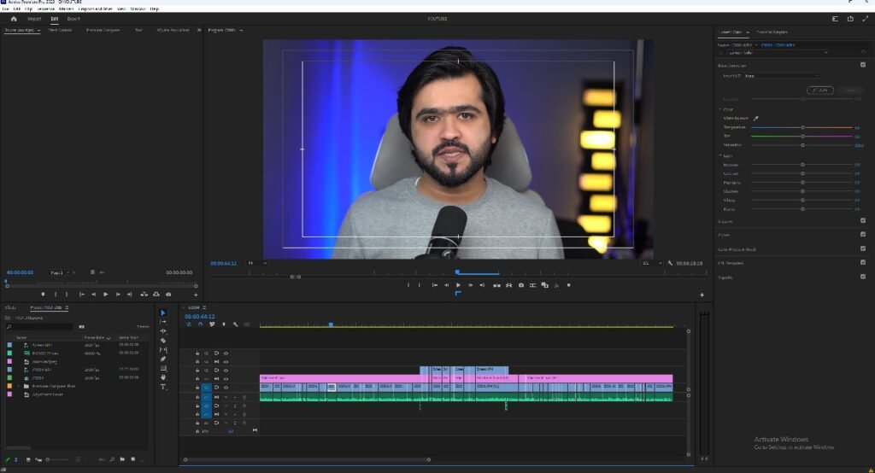Open the File menu

coord(6,9)
